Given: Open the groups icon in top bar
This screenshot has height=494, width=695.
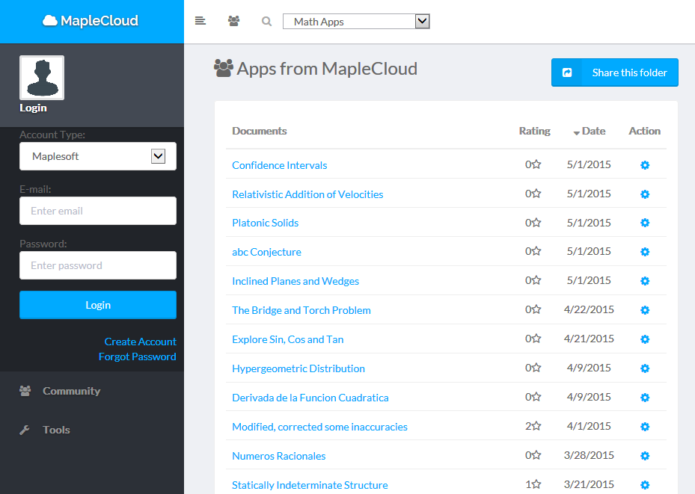Looking at the screenshot, I should (233, 21).
